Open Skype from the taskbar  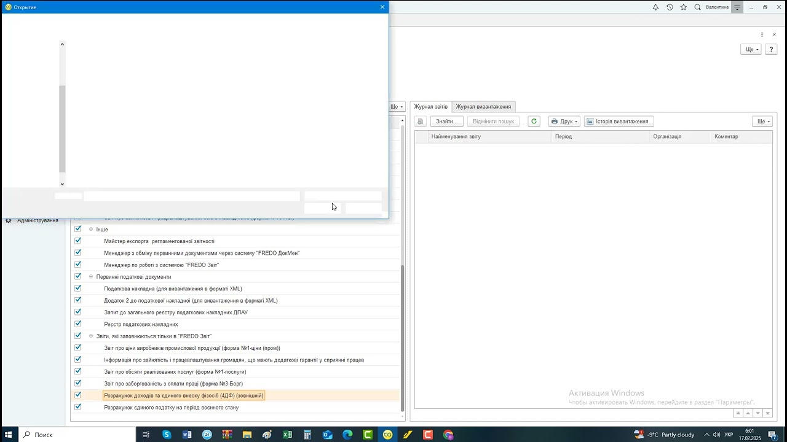pos(167,435)
